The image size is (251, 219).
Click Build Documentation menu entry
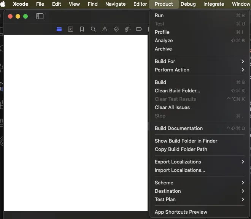(179, 128)
